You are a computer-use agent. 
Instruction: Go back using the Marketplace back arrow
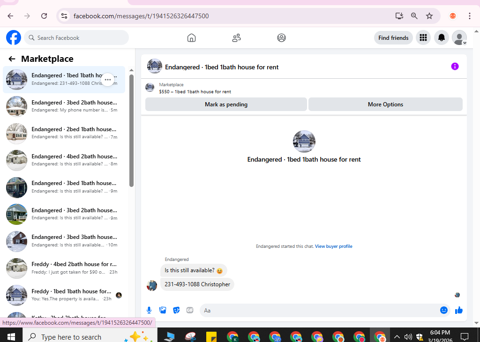(12, 59)
